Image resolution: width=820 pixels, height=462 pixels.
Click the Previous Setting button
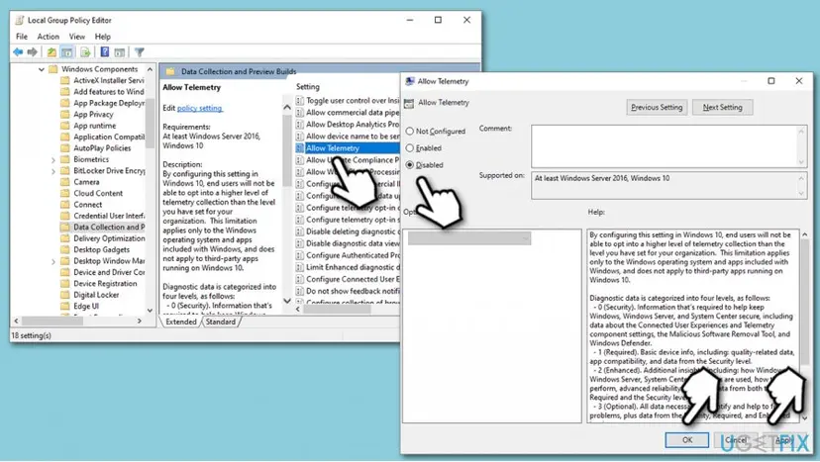[x=657, y=107]
